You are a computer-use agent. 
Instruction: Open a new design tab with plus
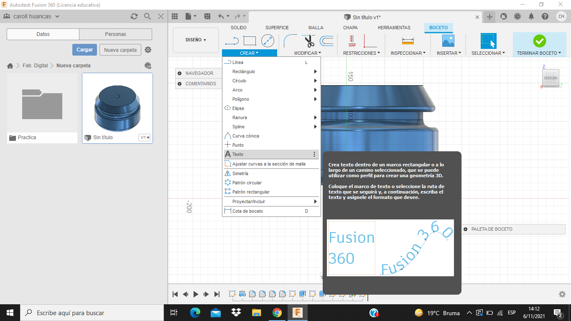489,17
